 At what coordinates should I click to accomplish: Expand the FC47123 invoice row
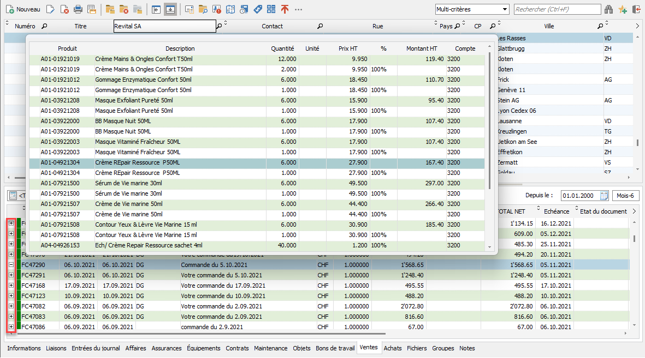11,295
